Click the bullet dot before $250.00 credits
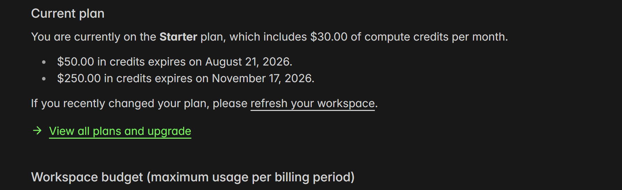The width and height of the screenshot is (622, 190). click(x=44, y=79)
